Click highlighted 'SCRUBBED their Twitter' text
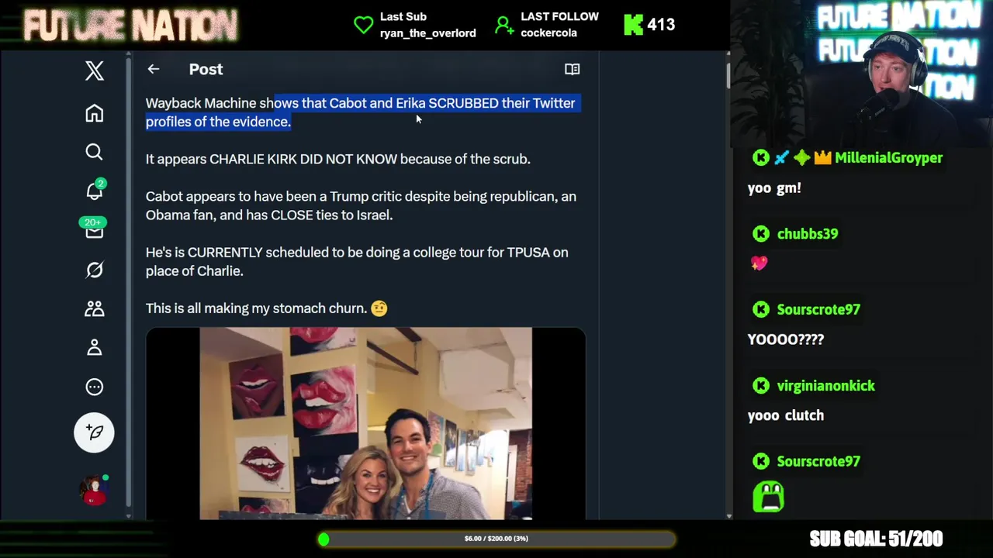This screenshot has width=993, height=558. pyautogui.click(x=501, y=103)
